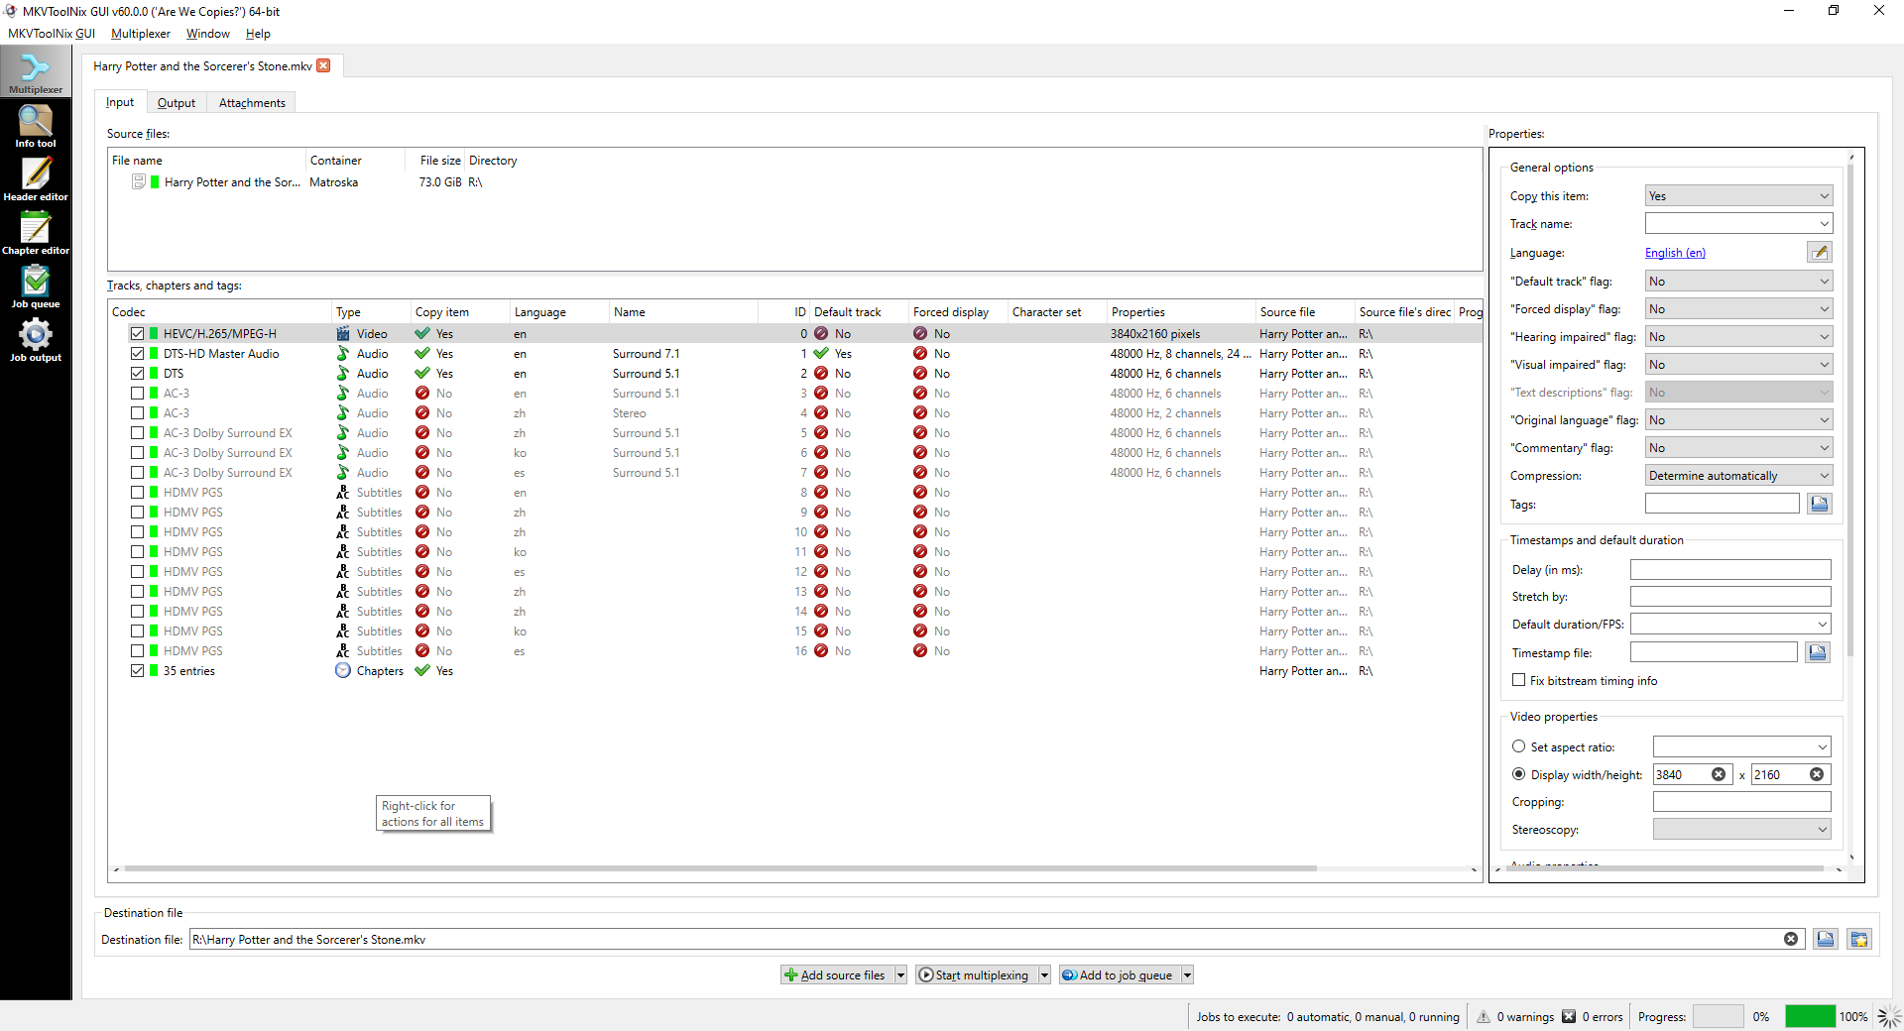
Task: Uncheck the 35 entries chapters item
Action: point(138,671)
